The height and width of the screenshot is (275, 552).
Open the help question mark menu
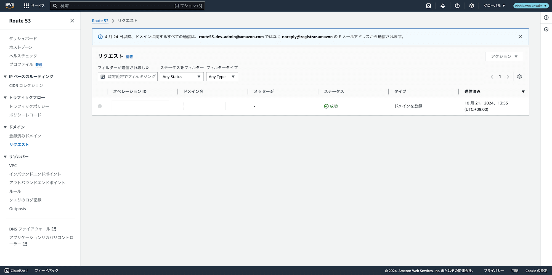coord(457,6)
